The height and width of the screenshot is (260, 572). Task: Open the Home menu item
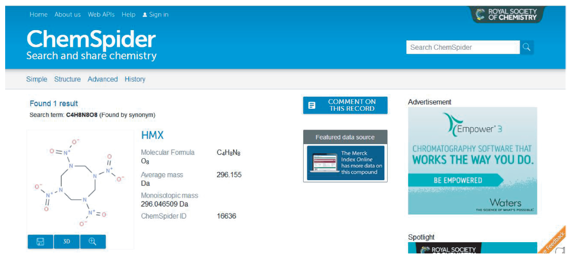38,15
